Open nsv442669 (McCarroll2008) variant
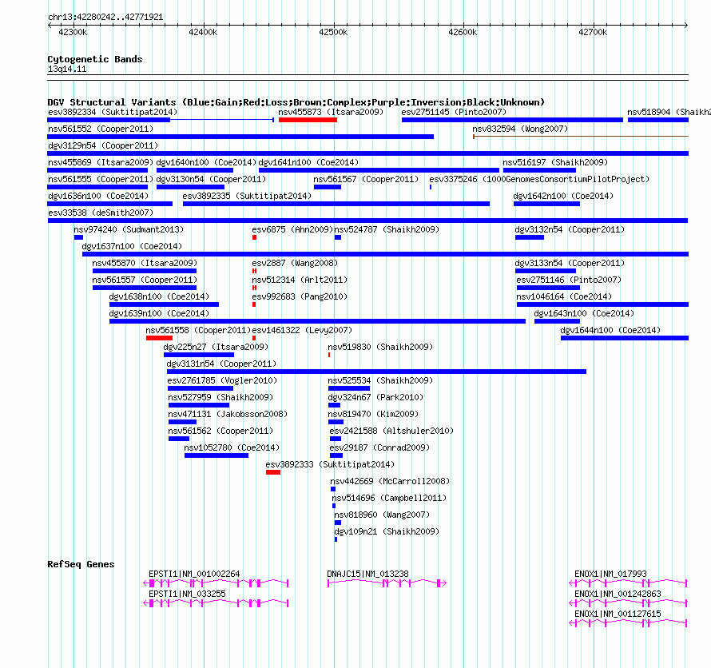711x668 pixels. [333, 489]
